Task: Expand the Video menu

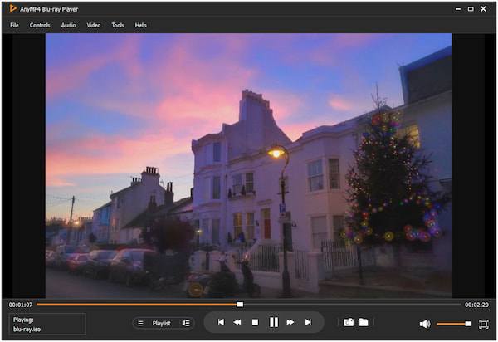Action: coord(94,25)
